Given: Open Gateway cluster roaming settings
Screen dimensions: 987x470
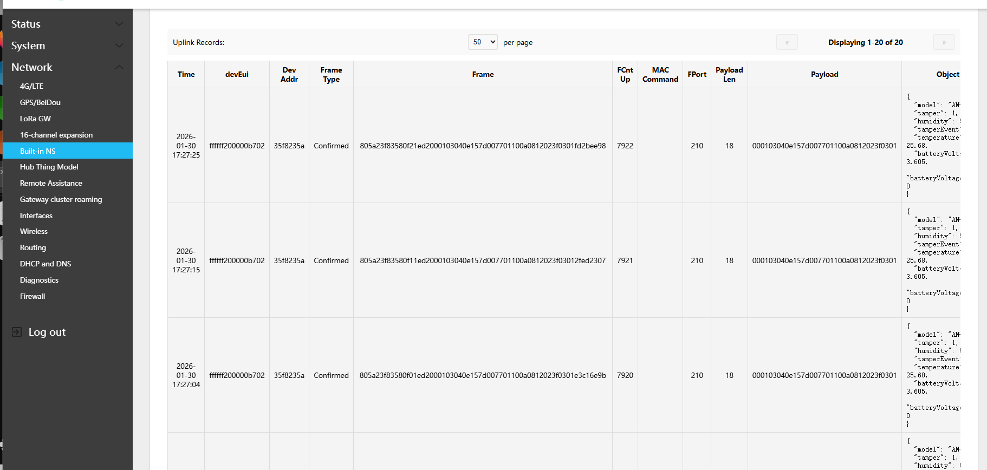Looking at the screenshot, I should (x=61, y=199).
